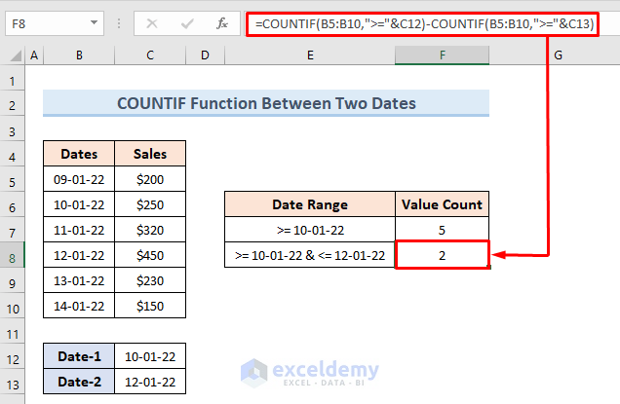Click the Sales header cell
The height and width of the screenshot is (404, 620).
click(150, 154)
